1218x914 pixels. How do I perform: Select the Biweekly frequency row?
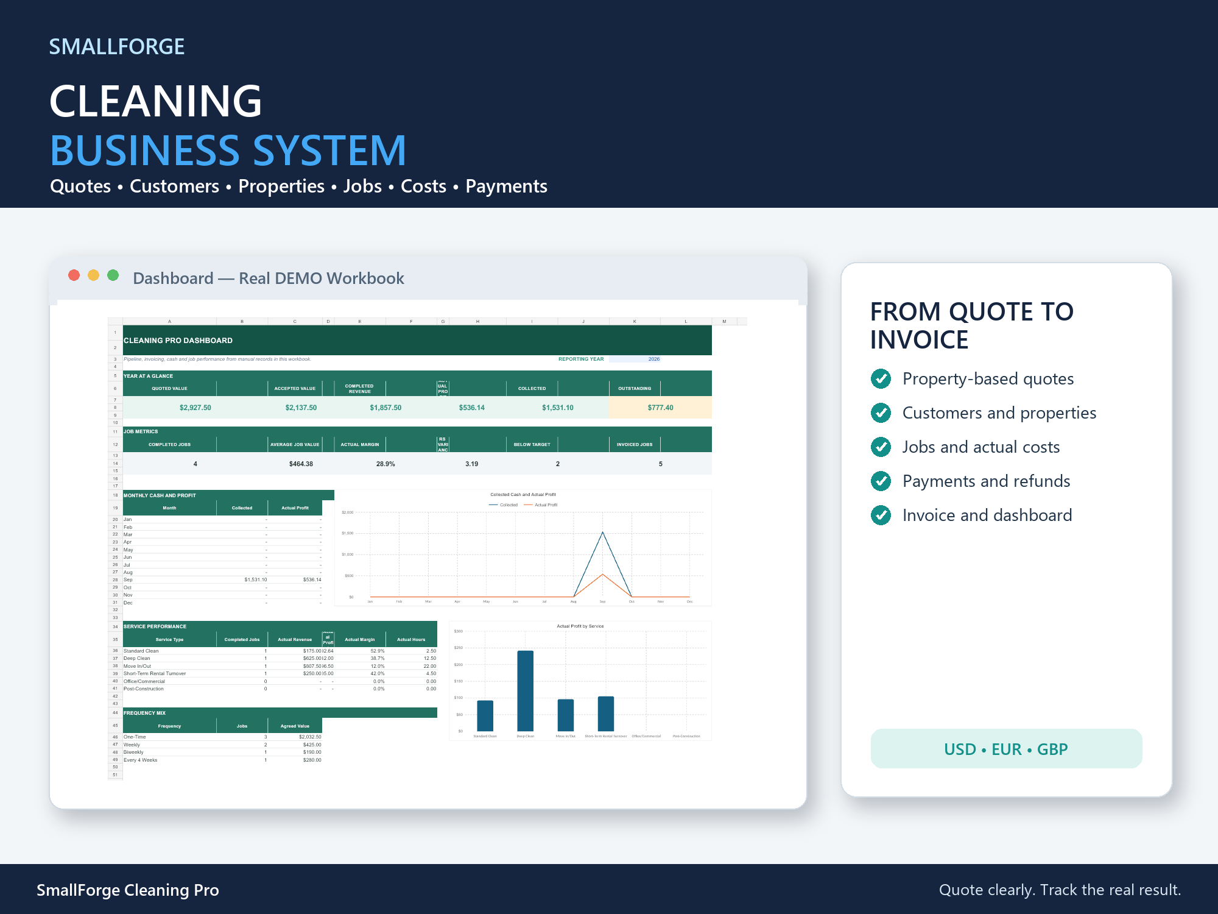[222, 752]
